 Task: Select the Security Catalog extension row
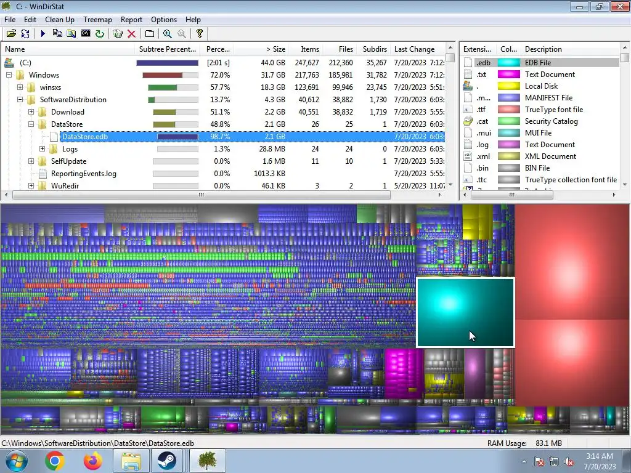click(540, 121)
